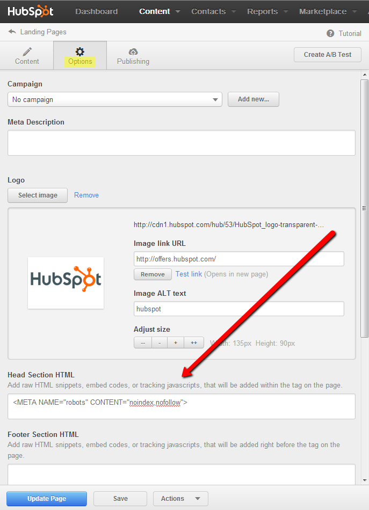Open the Content navigation menu
Image resolution: width=369 pixels, height=510 pixels.
[x=155, y=11]
